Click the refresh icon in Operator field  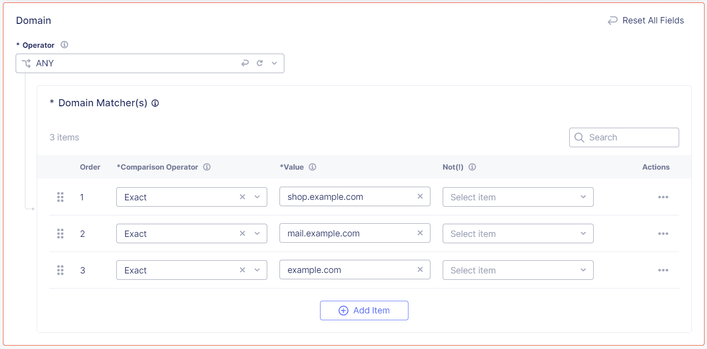260,63
